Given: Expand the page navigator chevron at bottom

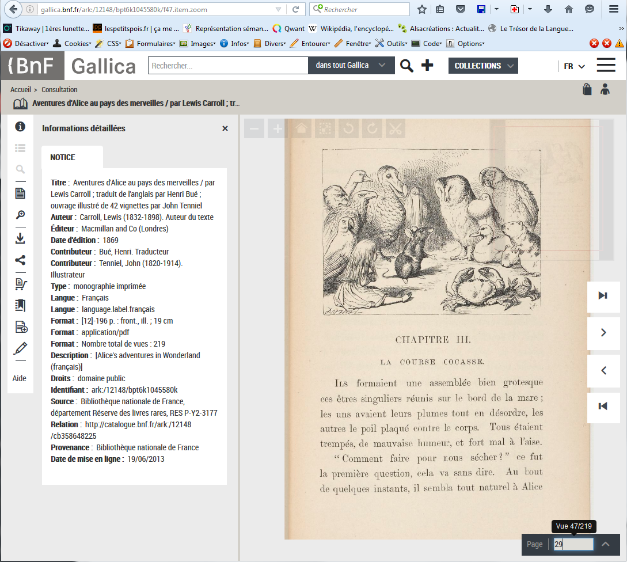Looking at the screenshot, I should tap(606, 544).
